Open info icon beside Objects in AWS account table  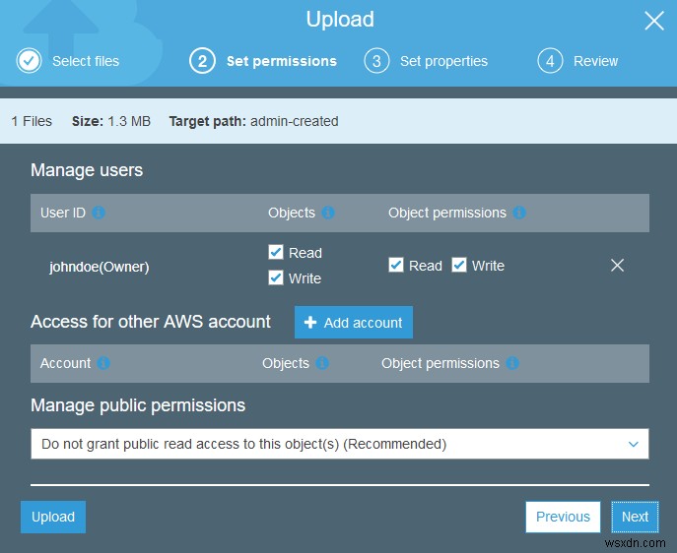coord(322,363)
